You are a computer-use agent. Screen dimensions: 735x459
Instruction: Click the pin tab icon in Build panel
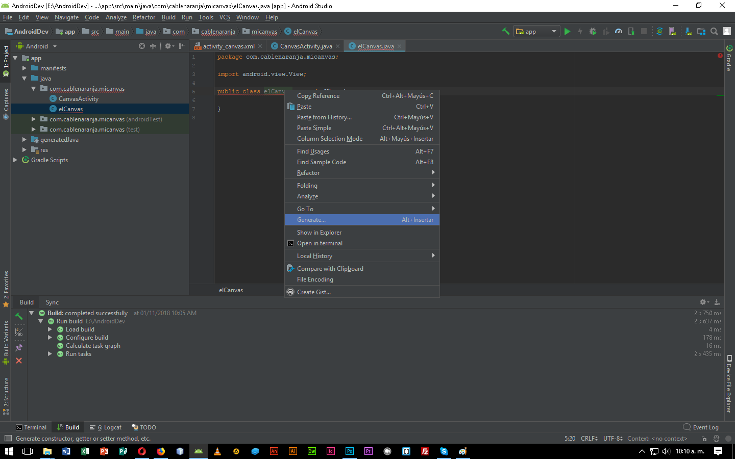19,347
